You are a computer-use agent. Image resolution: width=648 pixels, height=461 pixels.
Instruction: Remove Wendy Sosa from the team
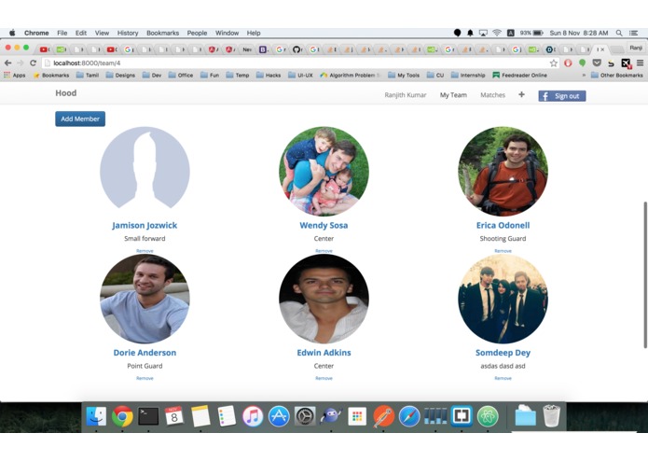tap(324, 251)
